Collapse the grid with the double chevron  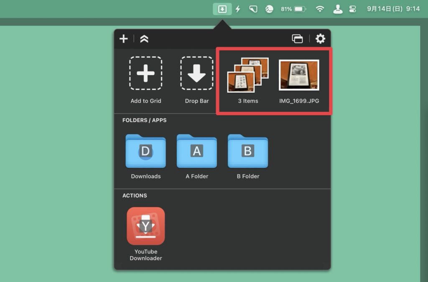tap(144, 39)
